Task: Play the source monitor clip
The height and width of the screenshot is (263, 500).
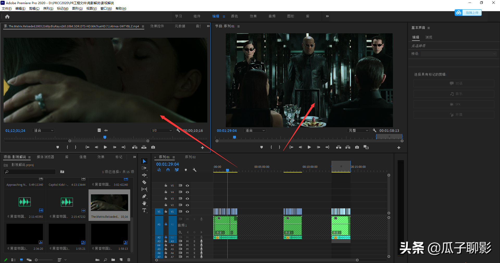Action: [x=105, y=147]
